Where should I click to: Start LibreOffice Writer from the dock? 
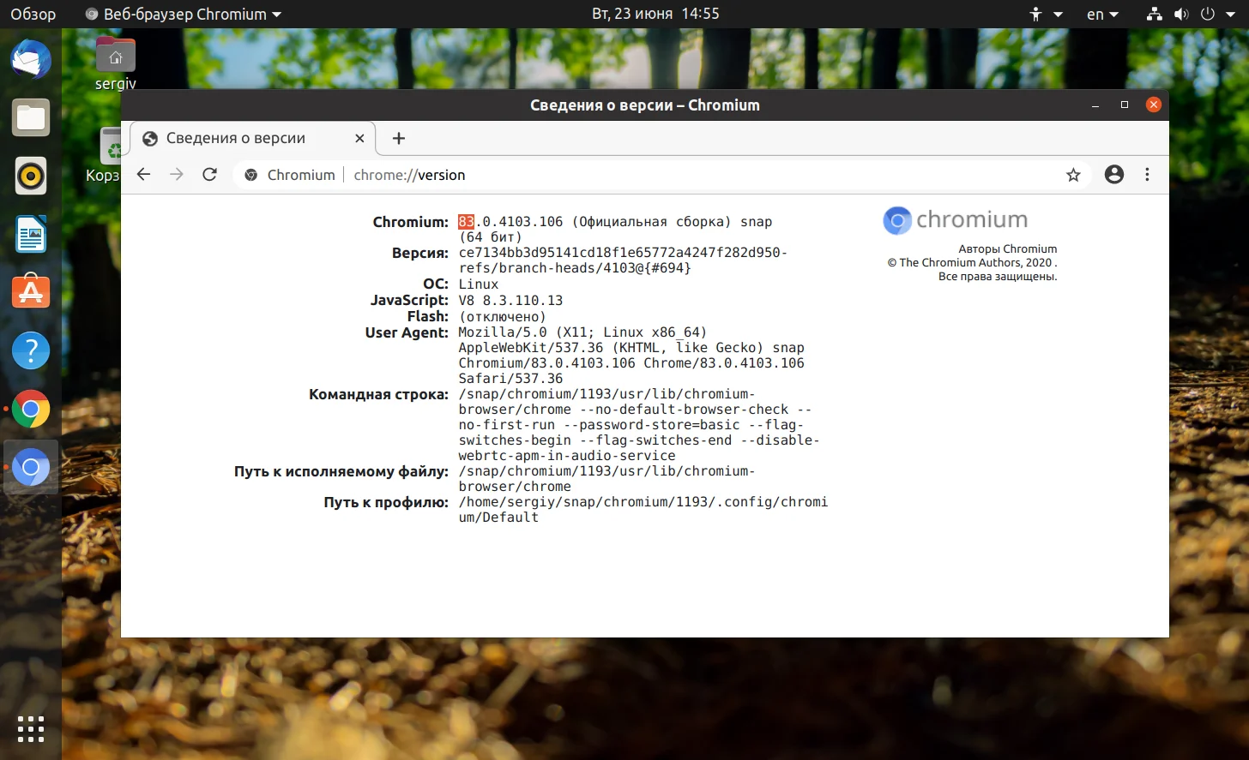pos(31,234)
